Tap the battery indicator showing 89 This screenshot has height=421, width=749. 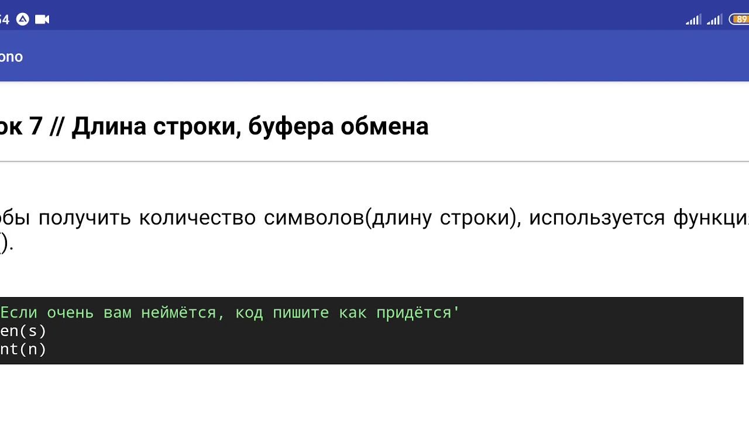click(741, 19)
